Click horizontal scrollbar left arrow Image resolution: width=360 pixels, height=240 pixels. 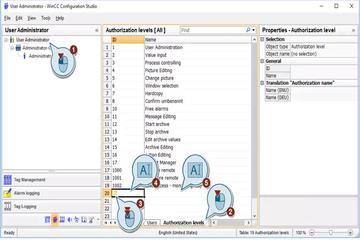point(214,223)
